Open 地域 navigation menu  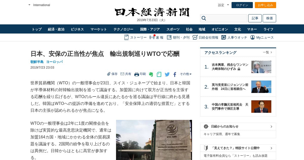click(x=202, y=29)
